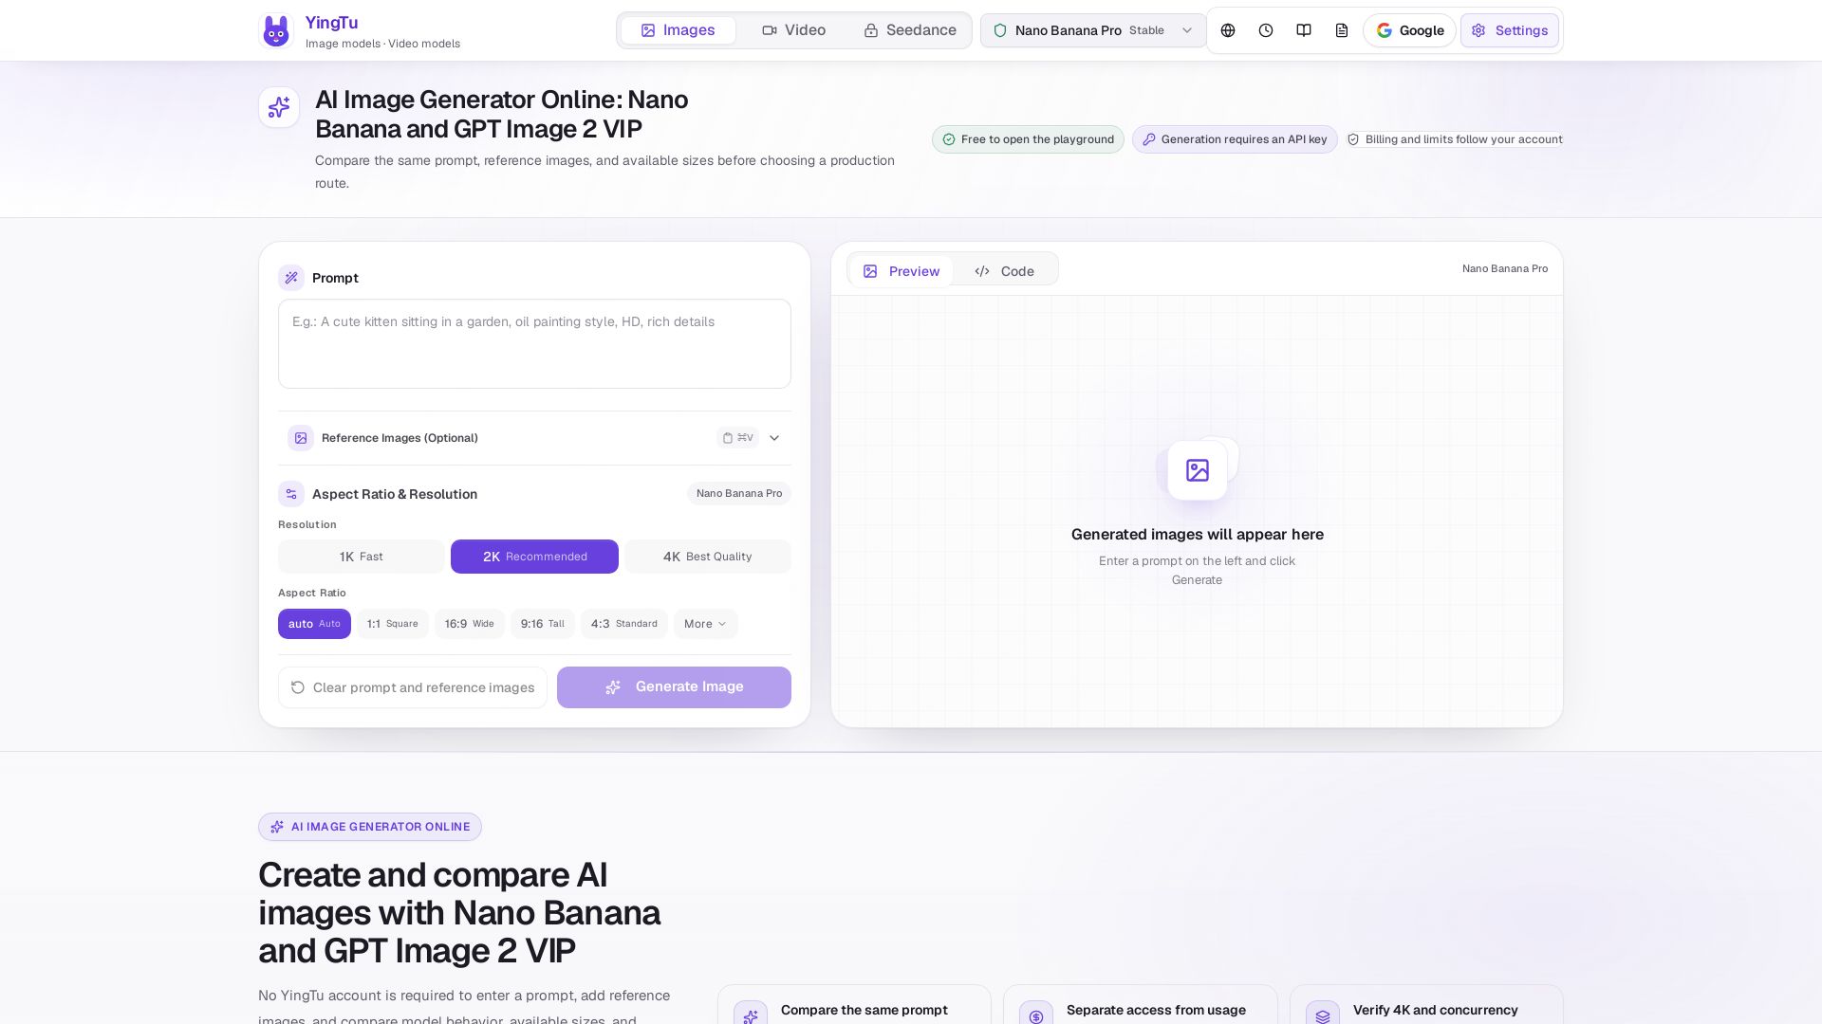Click sparkle icon next to Compare the same prompt
The height and width of the screenshot is (1024, 1822).
click(750, 1015)
